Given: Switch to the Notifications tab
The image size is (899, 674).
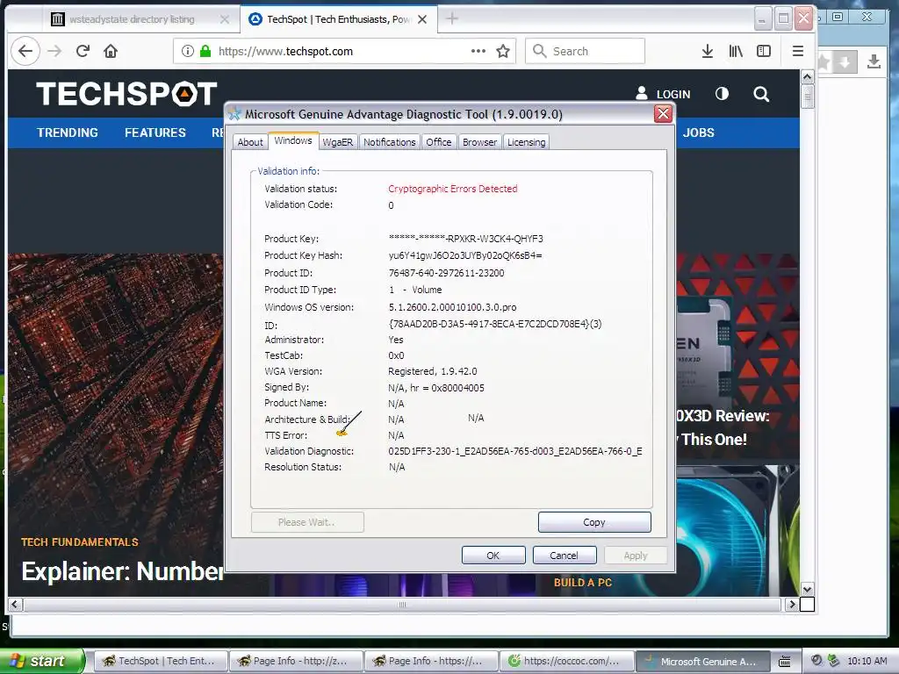Looking at the screenshot, I should coord(389,142).
